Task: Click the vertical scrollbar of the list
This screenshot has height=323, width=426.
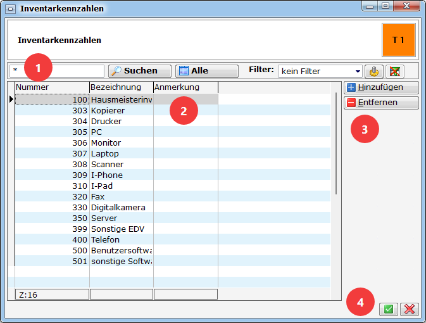Action: point(336,143)
